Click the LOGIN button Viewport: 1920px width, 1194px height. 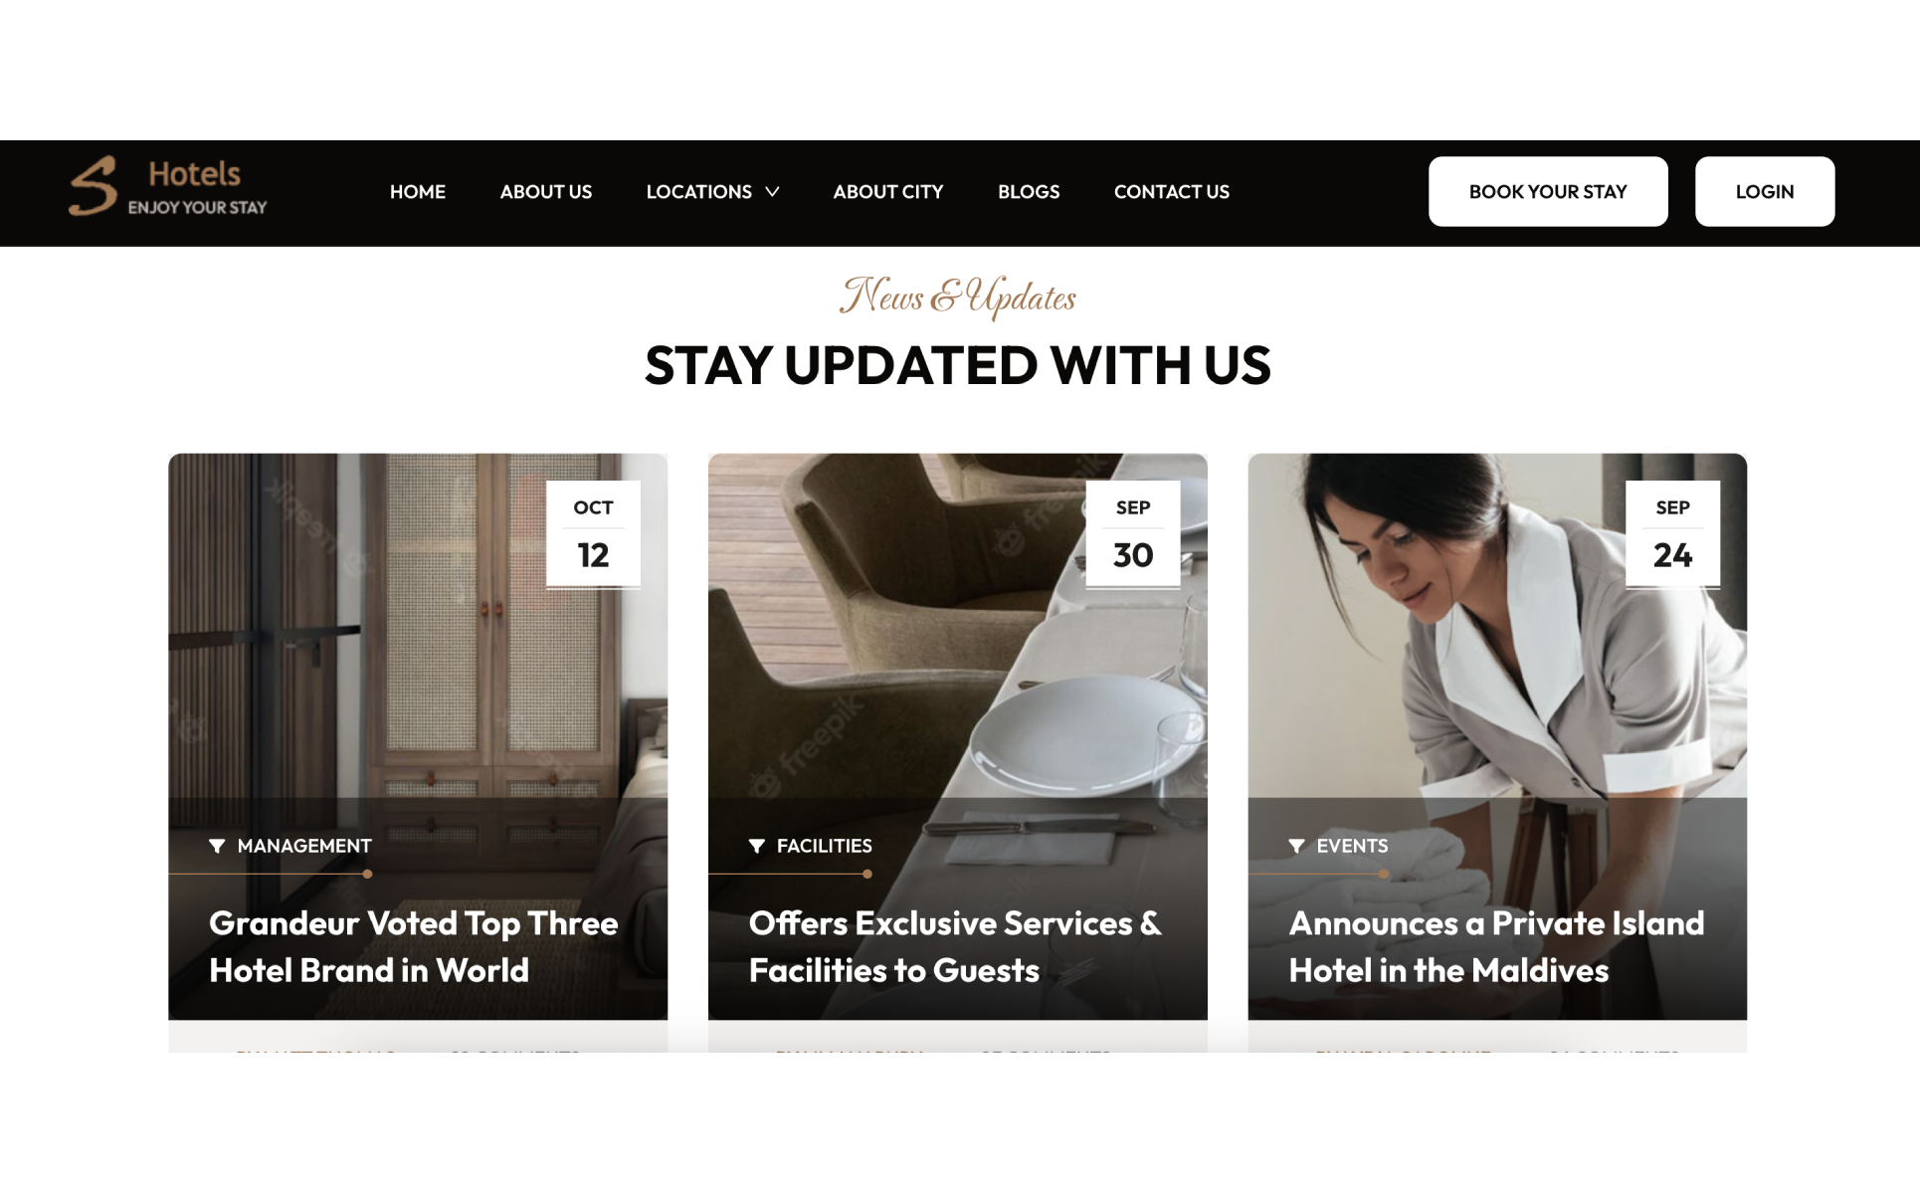[x=1765, y=191]
